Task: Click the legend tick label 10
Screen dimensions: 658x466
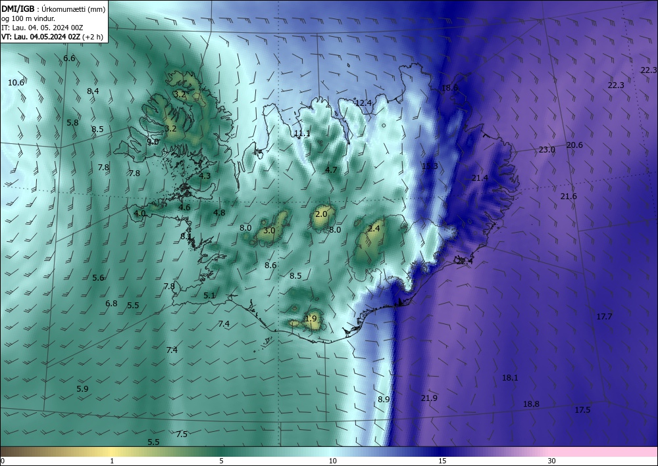Action: pos(332,461)
